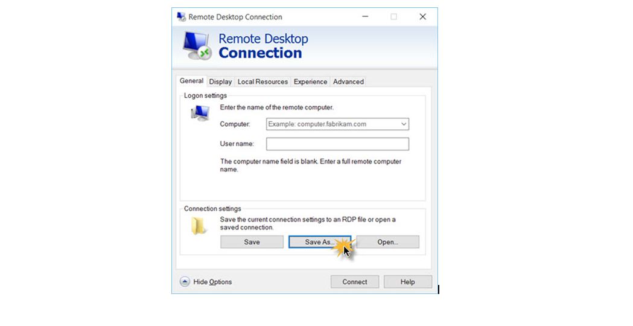The image size is (633, 326).
Task: Minimize the Remote Desktop Connection window
Action: (x=364, y=17)
